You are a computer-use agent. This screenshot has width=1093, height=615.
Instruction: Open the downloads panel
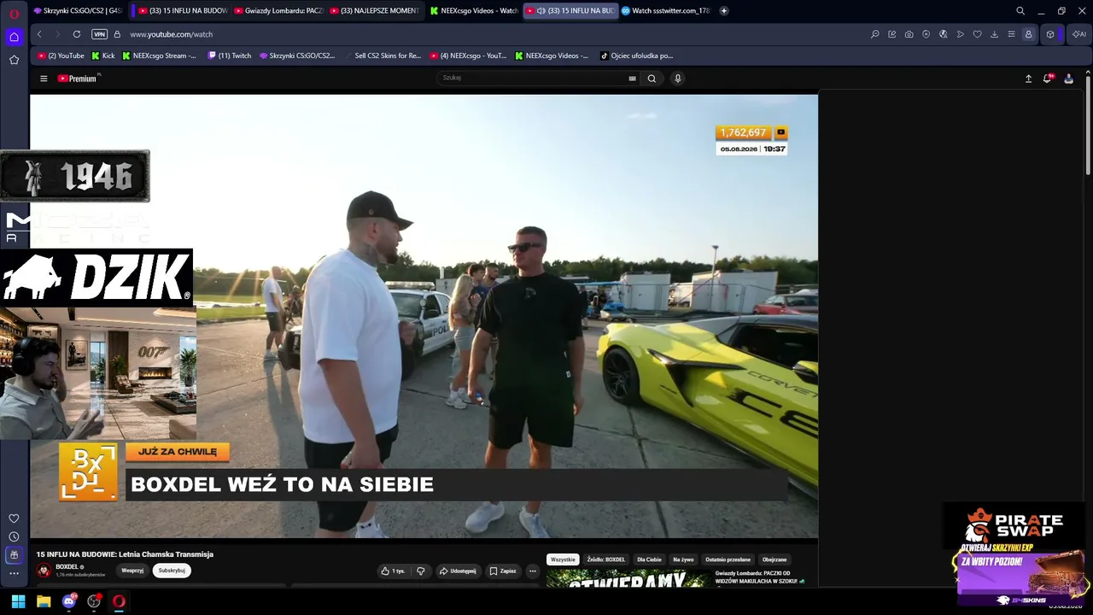995,34
